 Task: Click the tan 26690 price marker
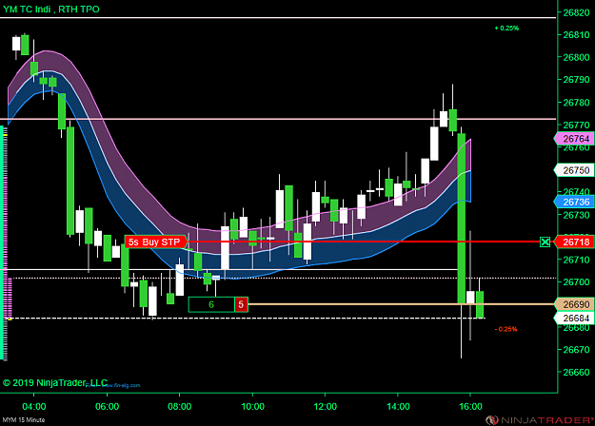point(574,304)
